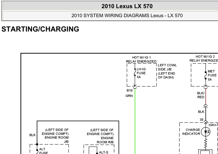Click the BLK label on the left wire

(32, 135)
